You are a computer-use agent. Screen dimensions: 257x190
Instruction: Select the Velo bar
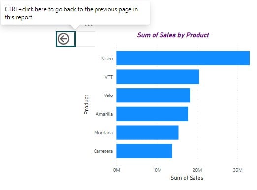(153, 95)
